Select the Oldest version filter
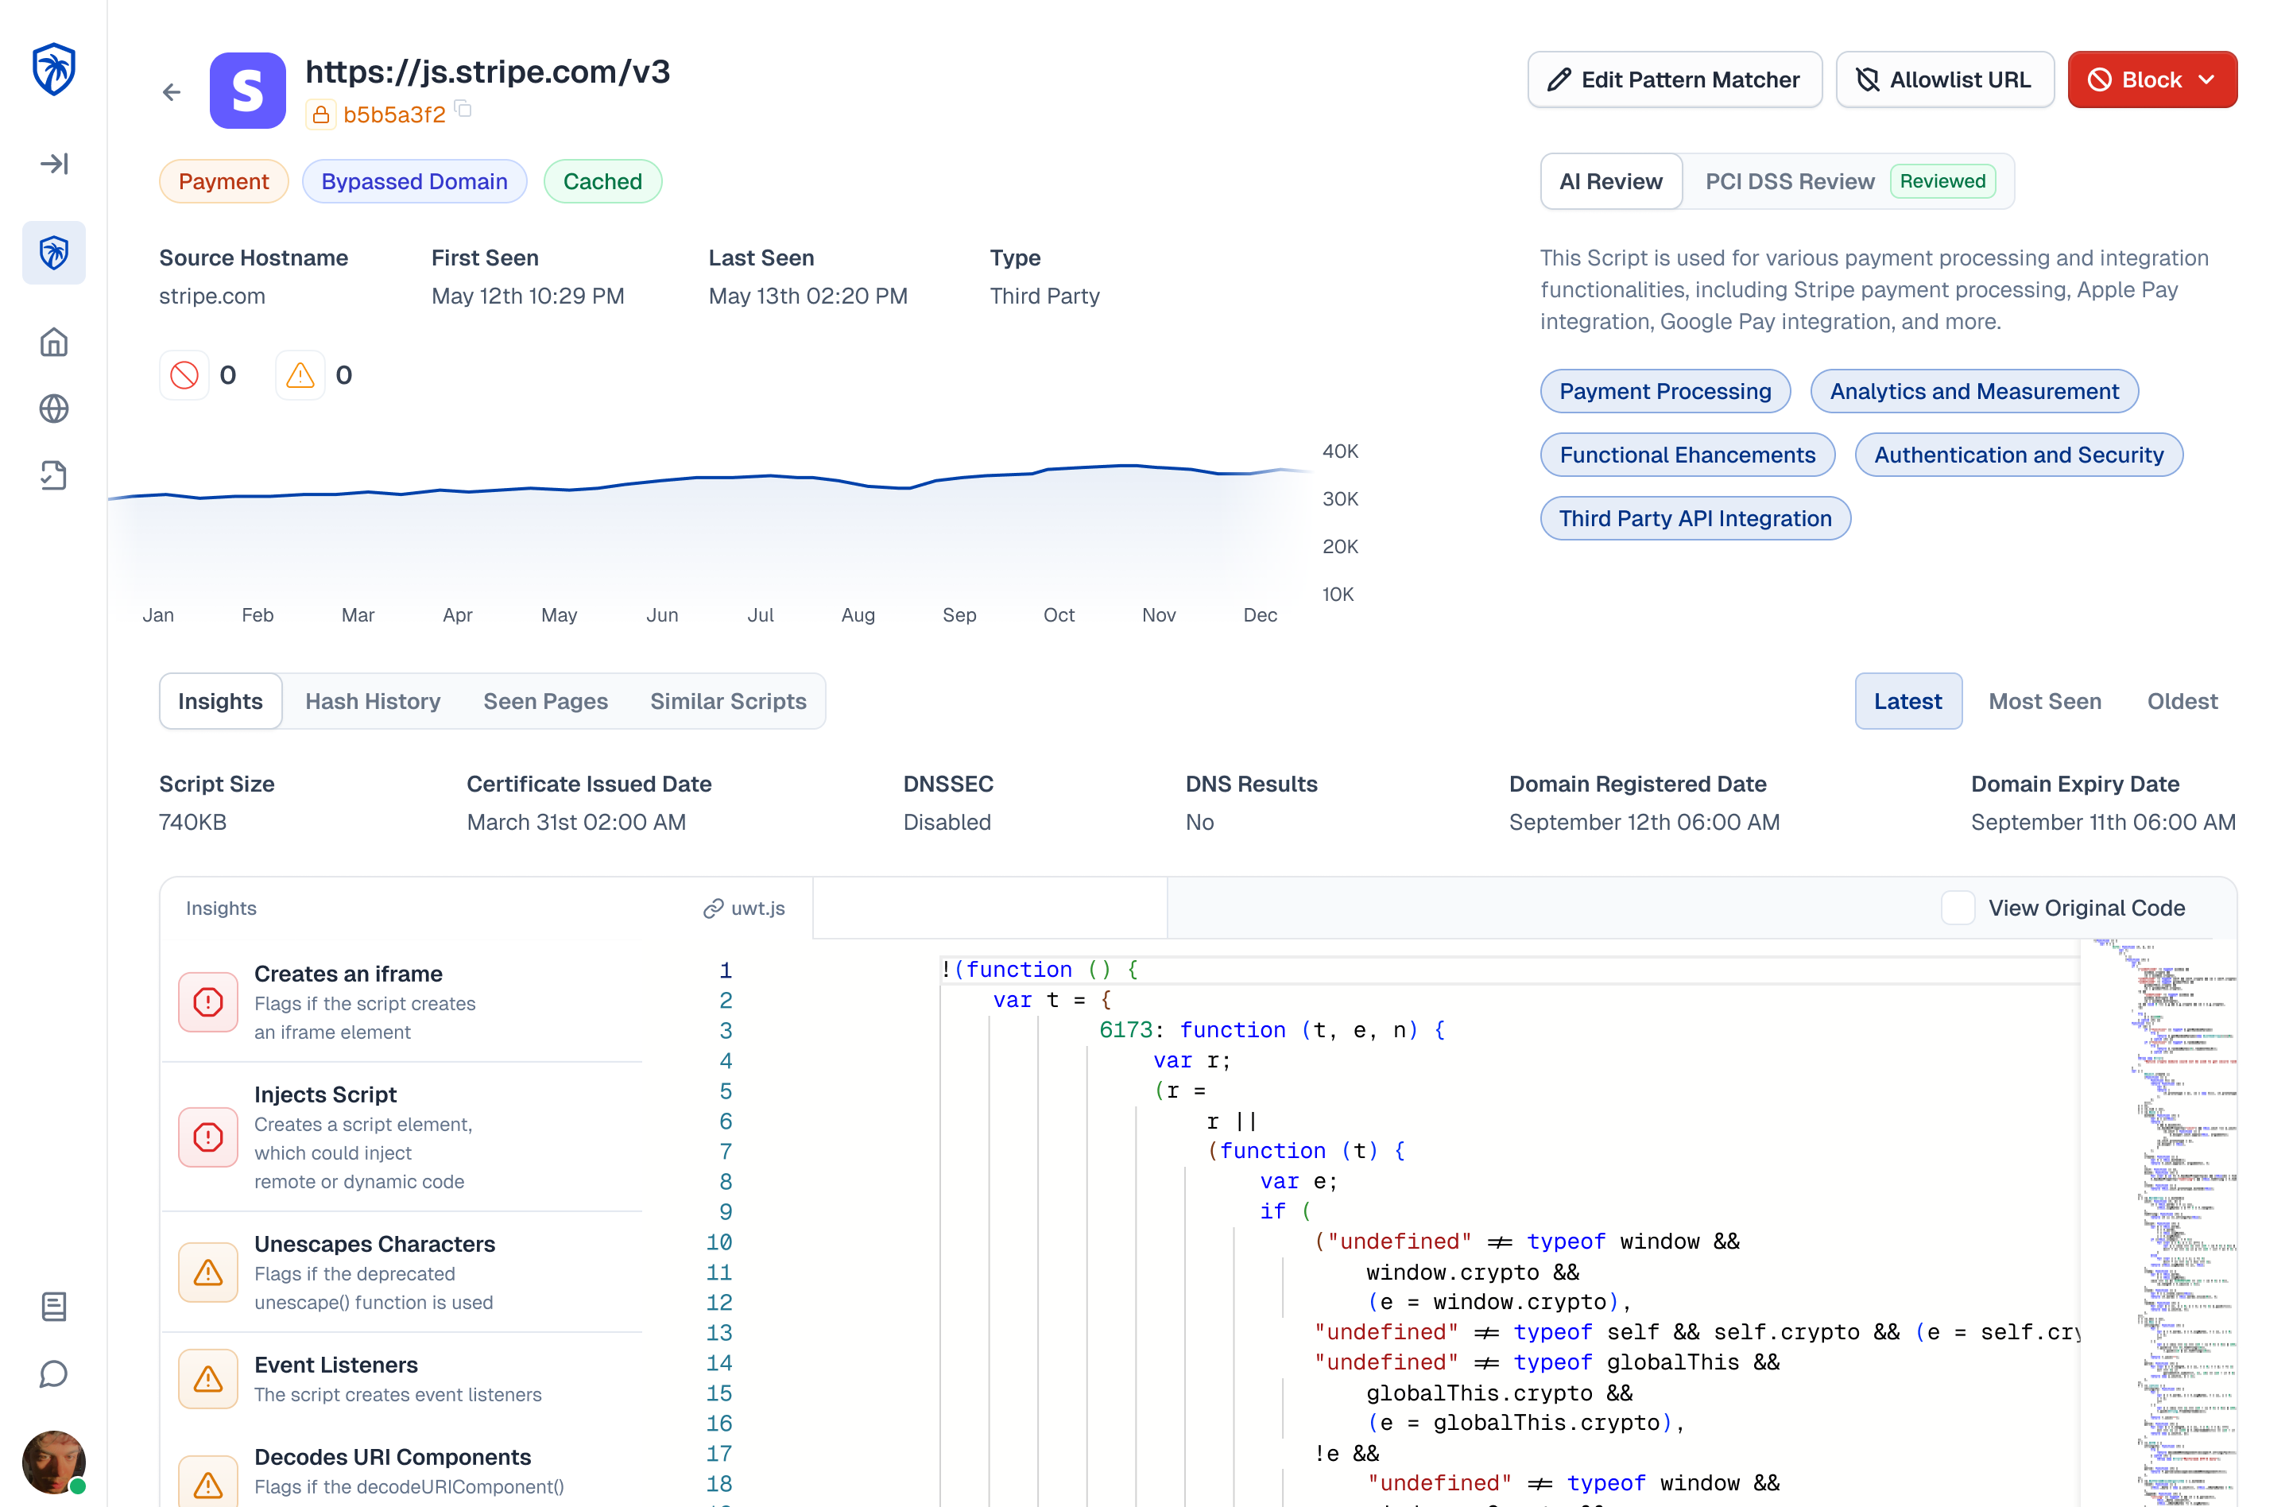The image size is (2289, 1507). point(2182,701)
